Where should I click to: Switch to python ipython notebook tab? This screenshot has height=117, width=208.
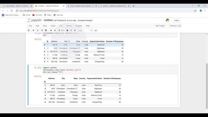tap(114, 6)
